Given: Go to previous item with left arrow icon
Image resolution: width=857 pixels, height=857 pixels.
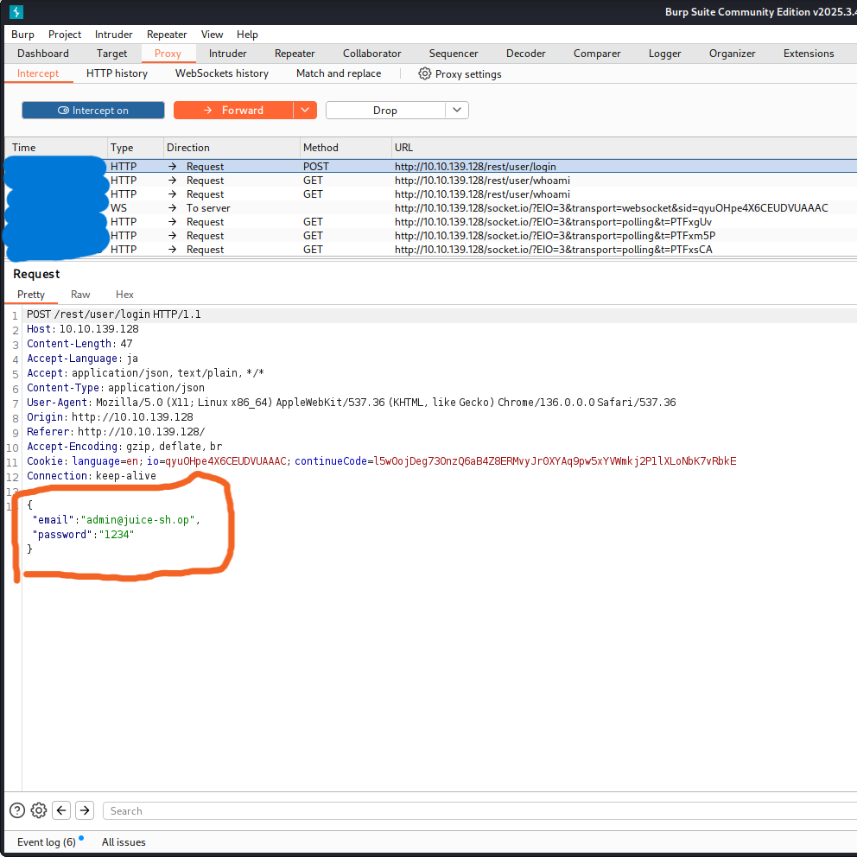Looking at the screenshot, I should [x=60, y=810].
